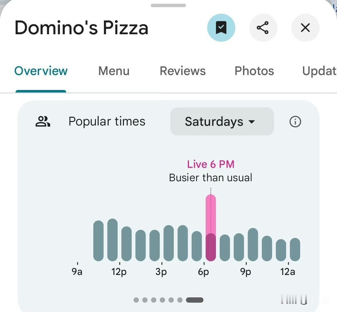The image size is (337, 312).
Task: Open the Popular times info icon
Action: [x=295, y=121]
